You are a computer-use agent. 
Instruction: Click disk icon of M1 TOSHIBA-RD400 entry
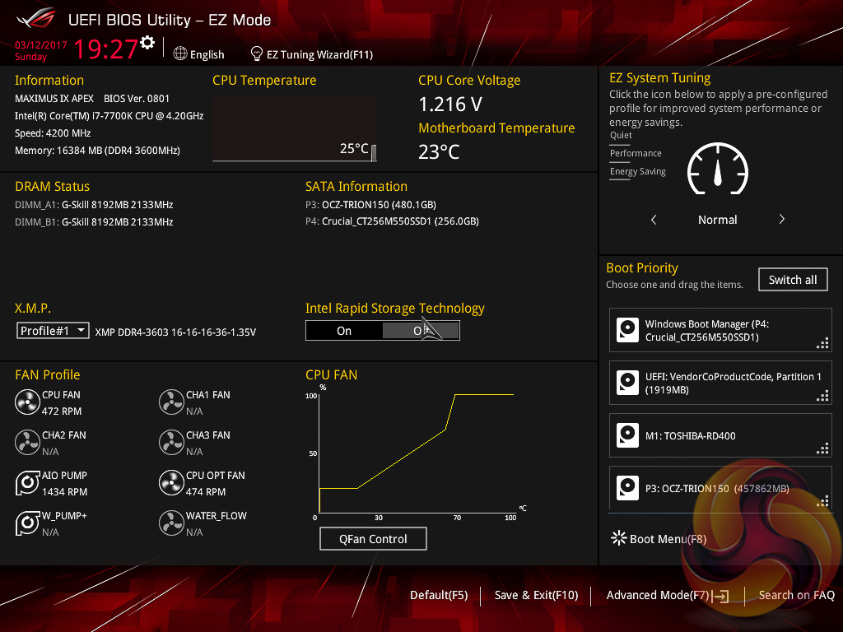click(x=627, y=435)
